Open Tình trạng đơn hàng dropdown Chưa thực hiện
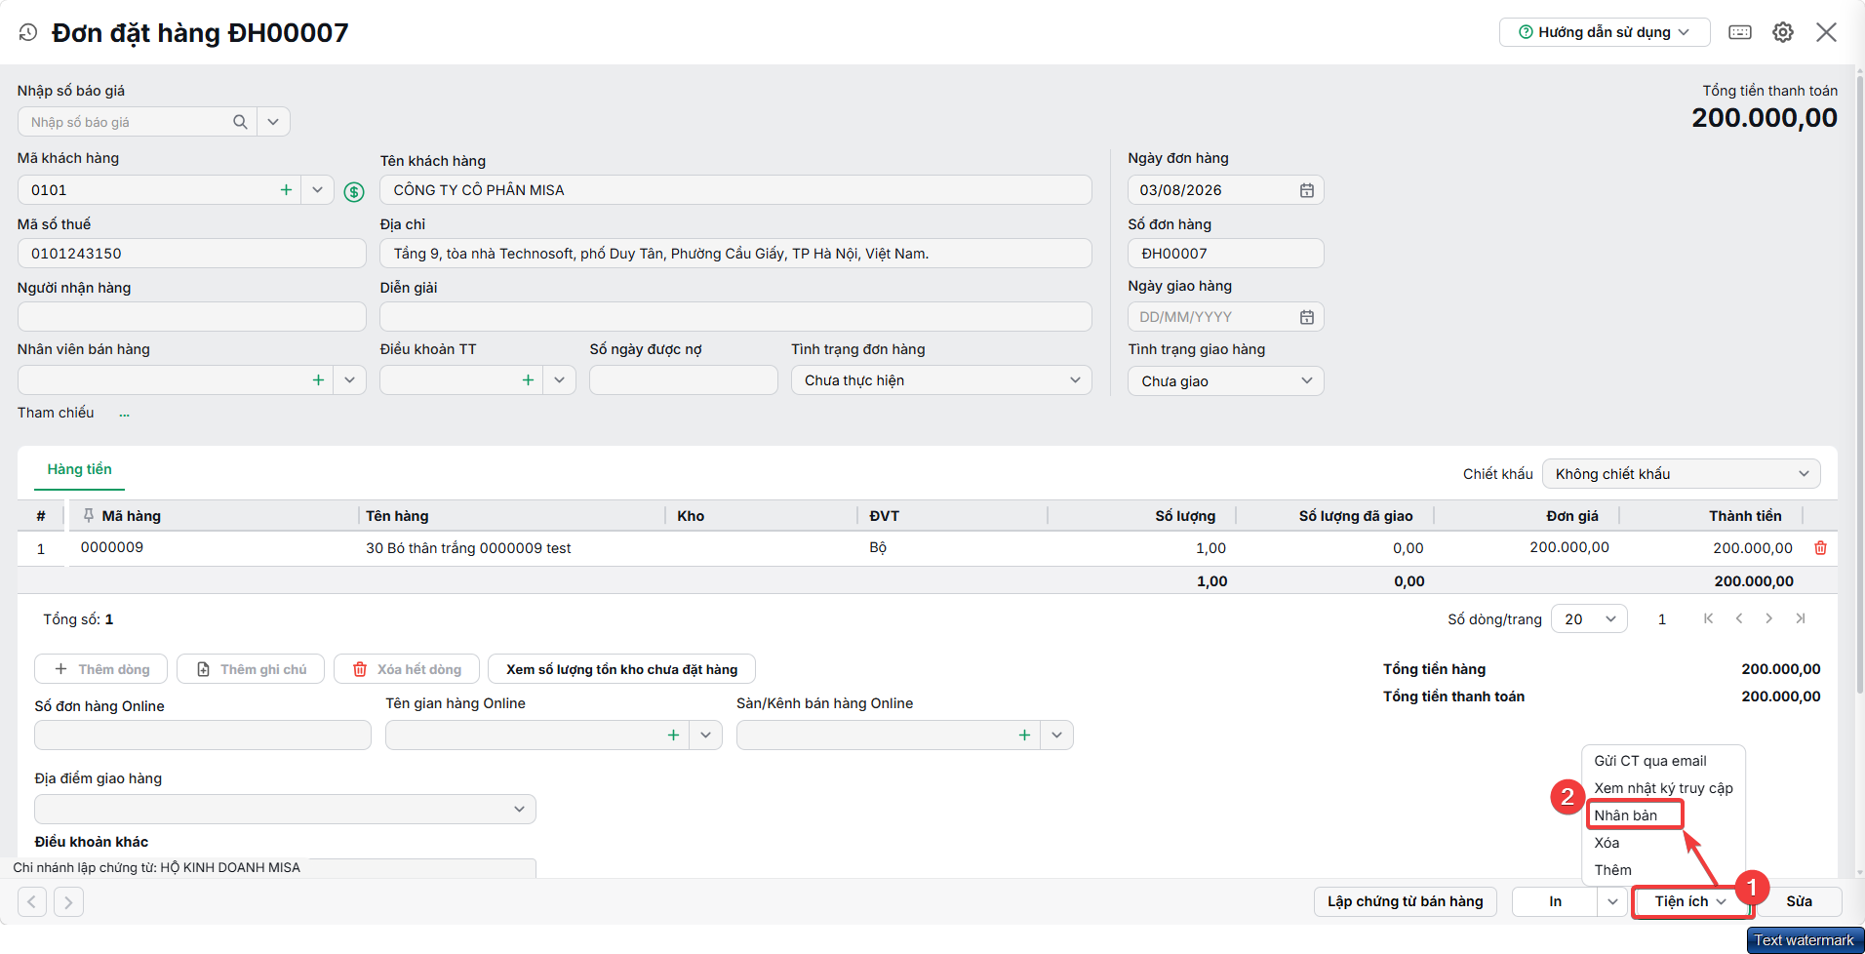The height and width of the screenshot is (954, 1865). point(941,380)
